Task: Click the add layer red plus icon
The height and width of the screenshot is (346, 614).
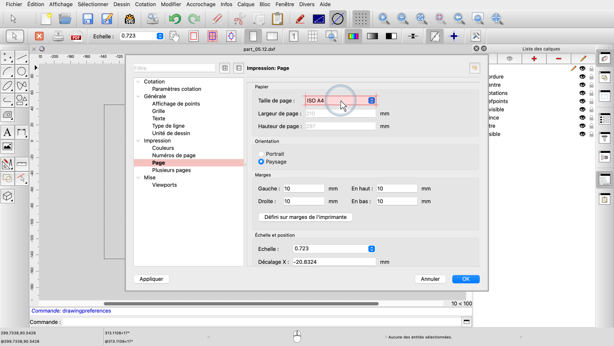Action: pyautogui.click(x=534, y=59)
